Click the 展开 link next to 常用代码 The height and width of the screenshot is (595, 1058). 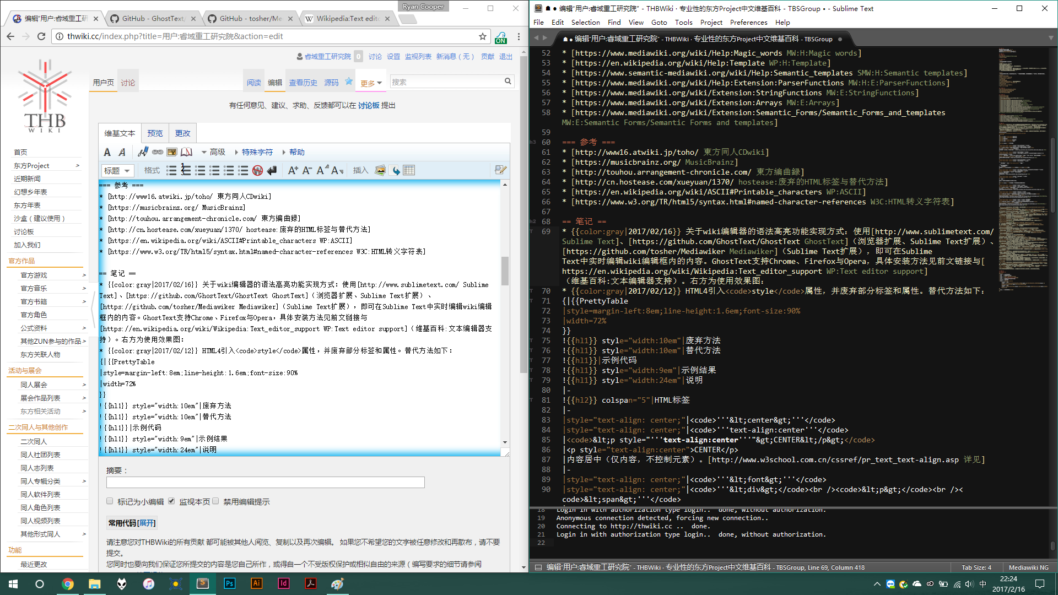(147, 523)
